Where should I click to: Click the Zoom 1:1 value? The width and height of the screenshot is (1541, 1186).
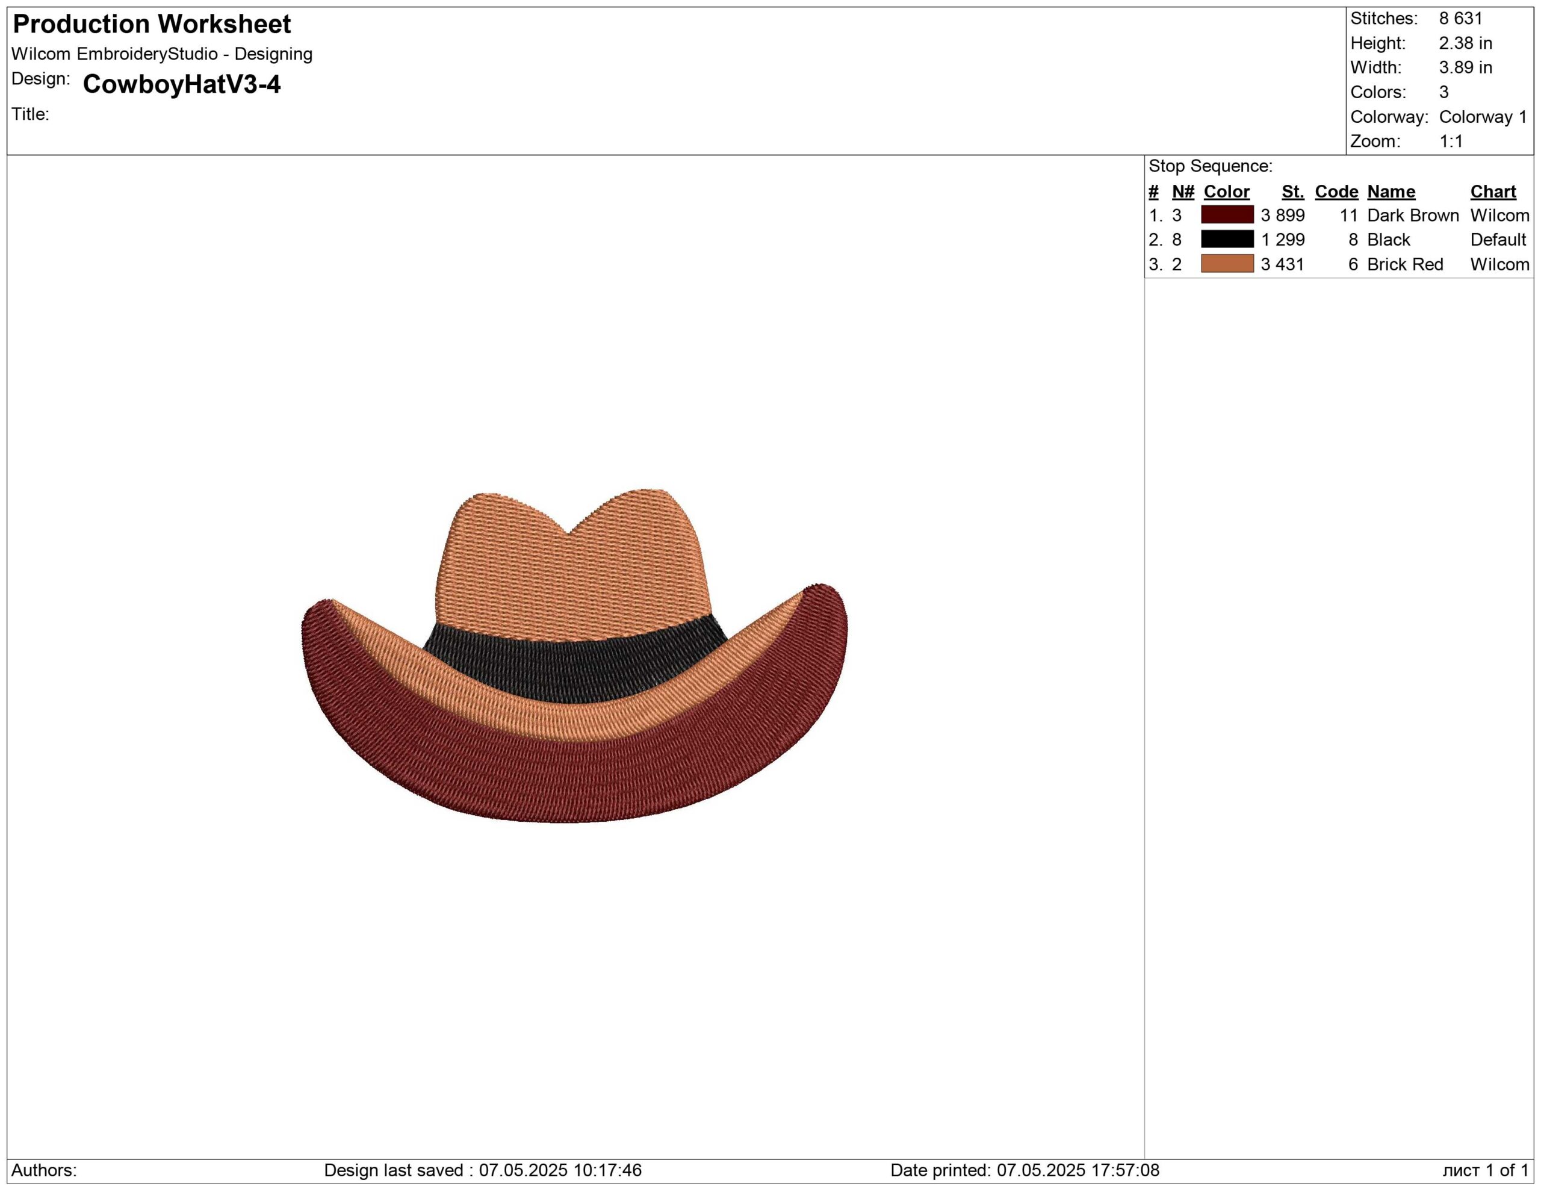point(1451,141)
